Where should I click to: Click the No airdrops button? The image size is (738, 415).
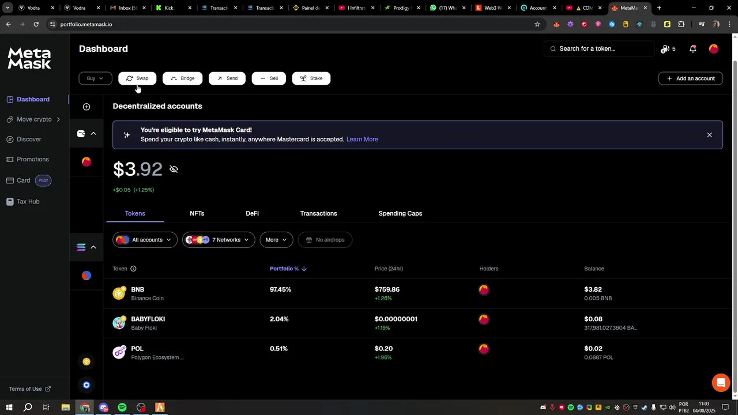pyautogui.click(x=325, y=240)
